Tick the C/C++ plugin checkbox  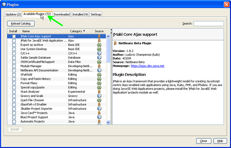[14, 54]
